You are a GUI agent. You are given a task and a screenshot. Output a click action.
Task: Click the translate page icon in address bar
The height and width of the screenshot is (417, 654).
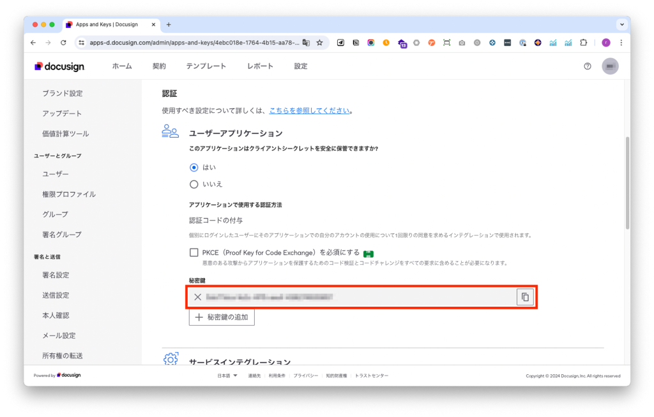(306, 43)
